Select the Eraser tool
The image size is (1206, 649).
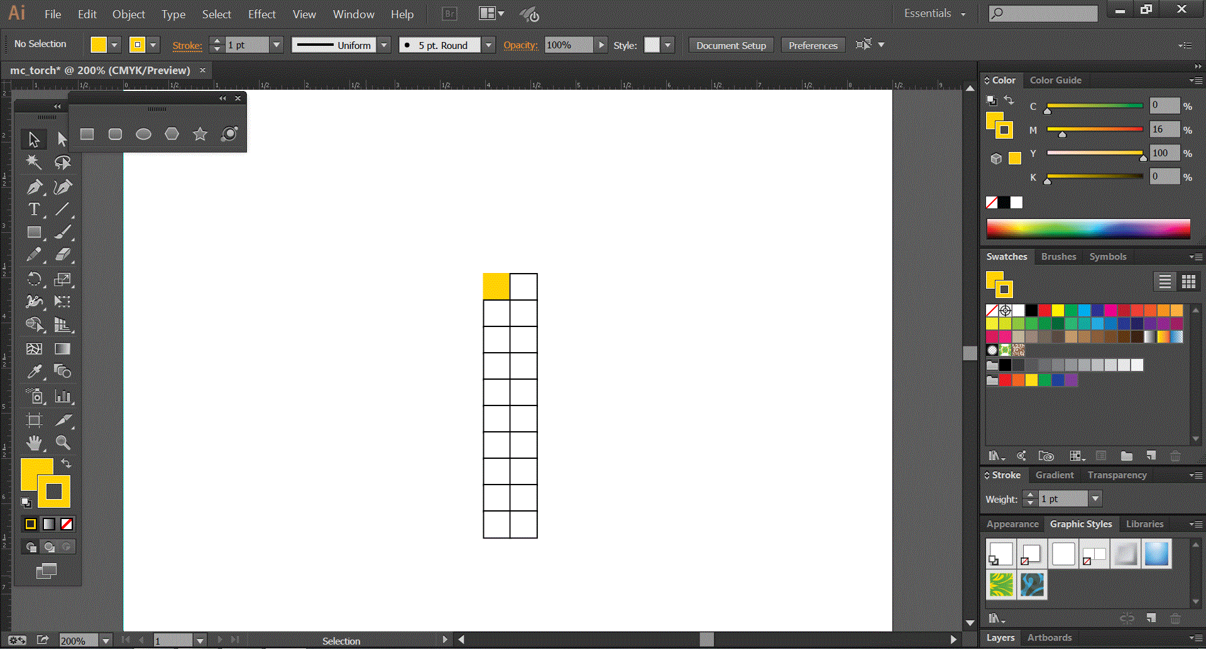(x=62, y=255)
